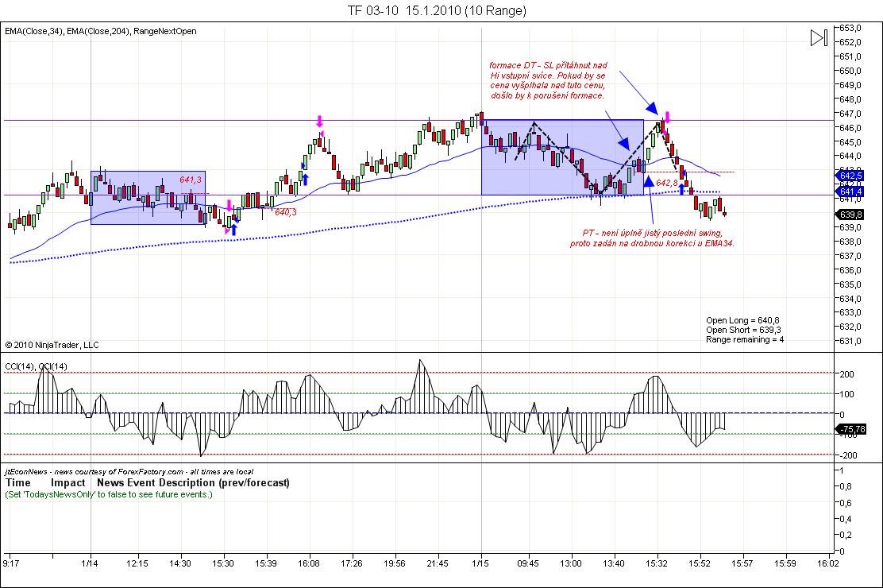Click the 1/15 session label on the time axis

coord(482,563)
